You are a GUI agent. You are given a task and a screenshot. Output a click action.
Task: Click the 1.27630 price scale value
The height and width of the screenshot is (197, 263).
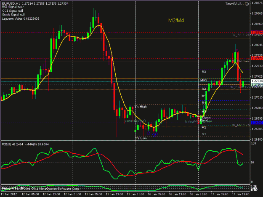click(257, 66)
